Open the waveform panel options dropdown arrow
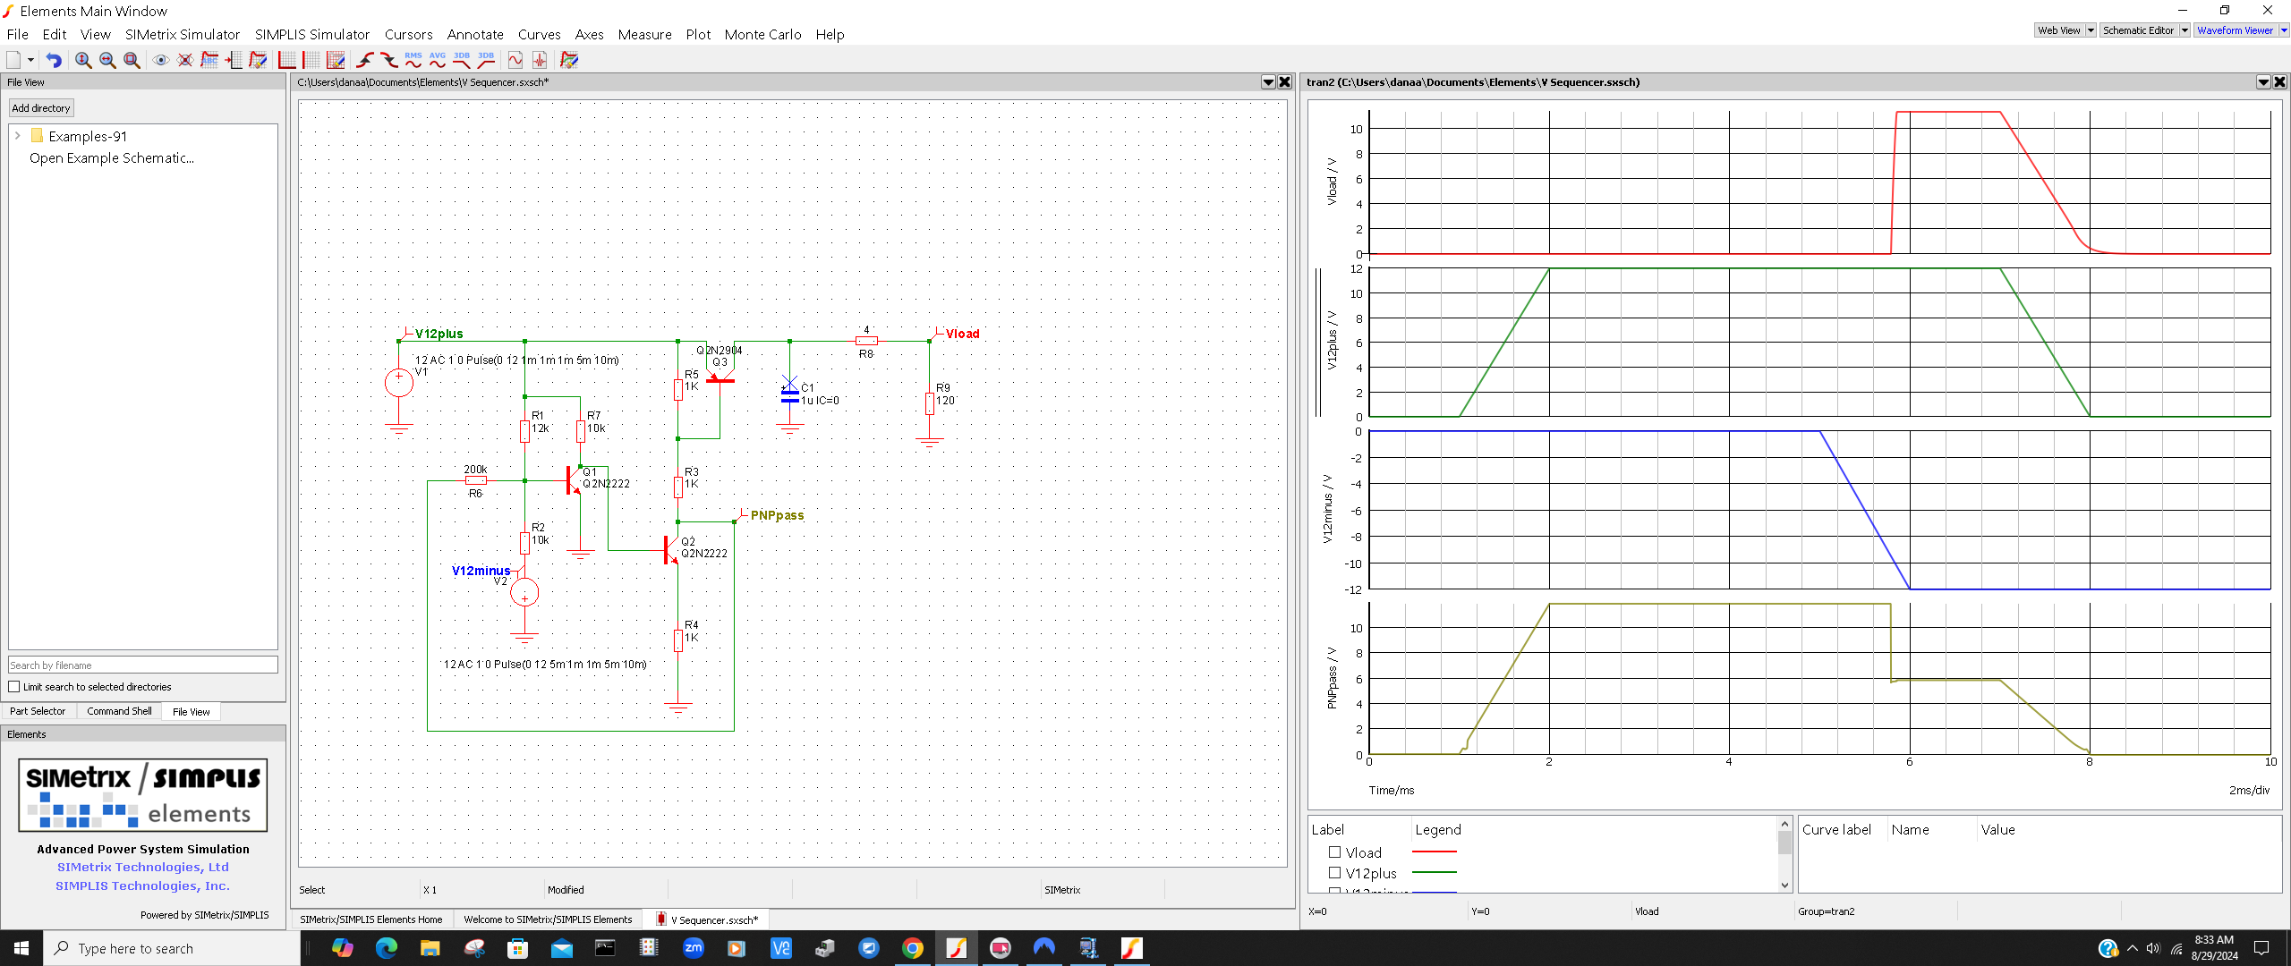This screenshot has height=966, width=2291. pyautogui.click(x=2263, y=82)
